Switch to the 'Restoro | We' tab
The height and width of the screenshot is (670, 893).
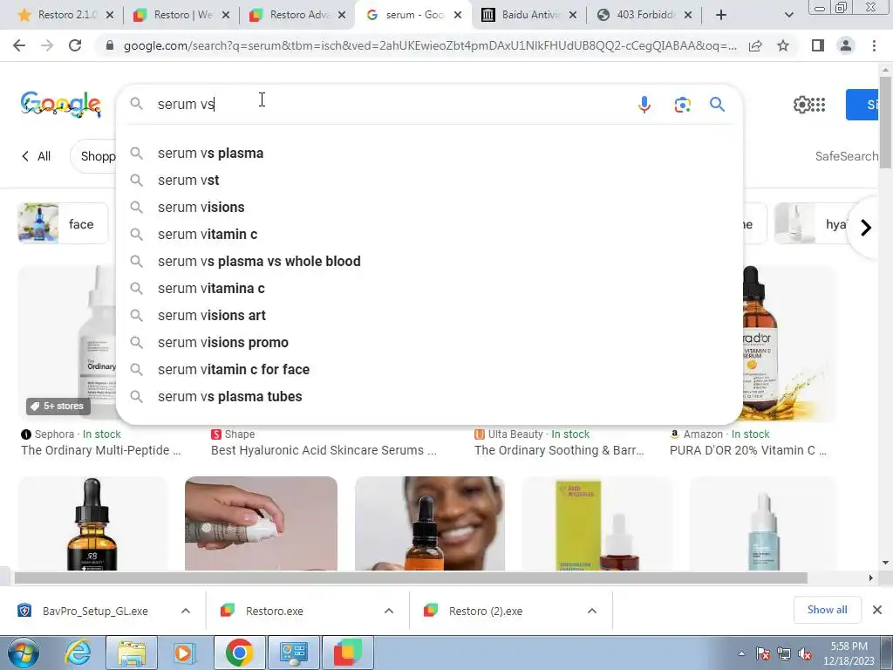pyautogui.click(x=181, y=15)
